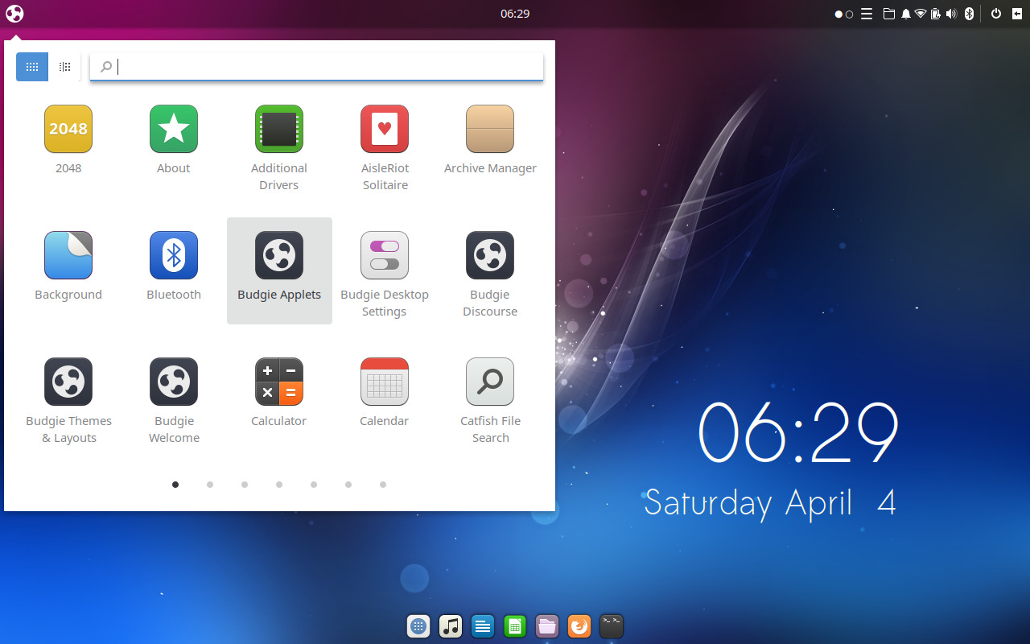Launch Firefox from the dock

579,625
